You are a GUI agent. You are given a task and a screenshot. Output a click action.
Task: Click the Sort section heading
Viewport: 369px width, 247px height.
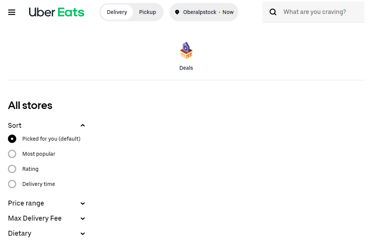15,126
